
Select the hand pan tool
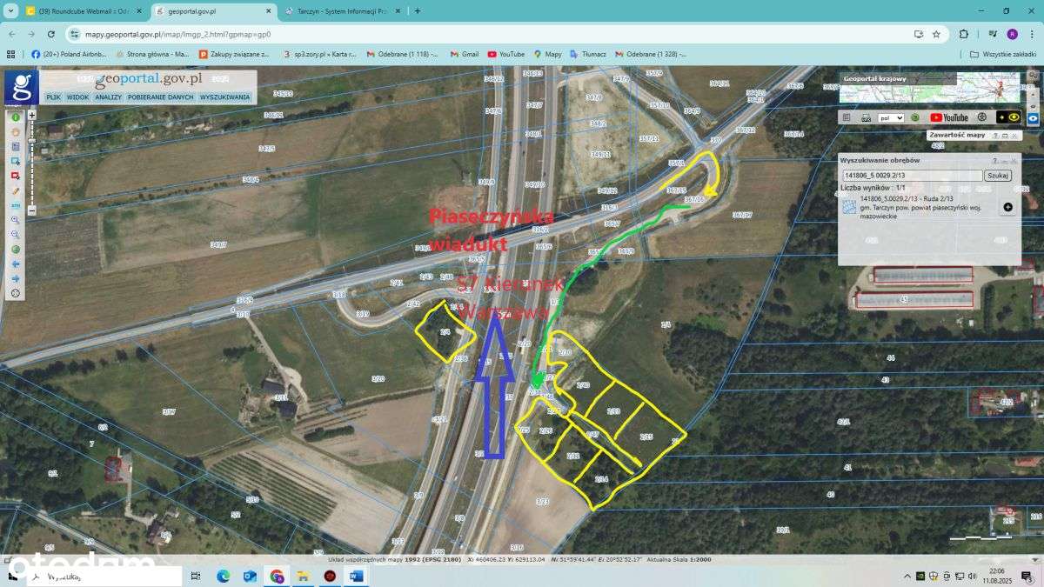[x=16, y=131]
